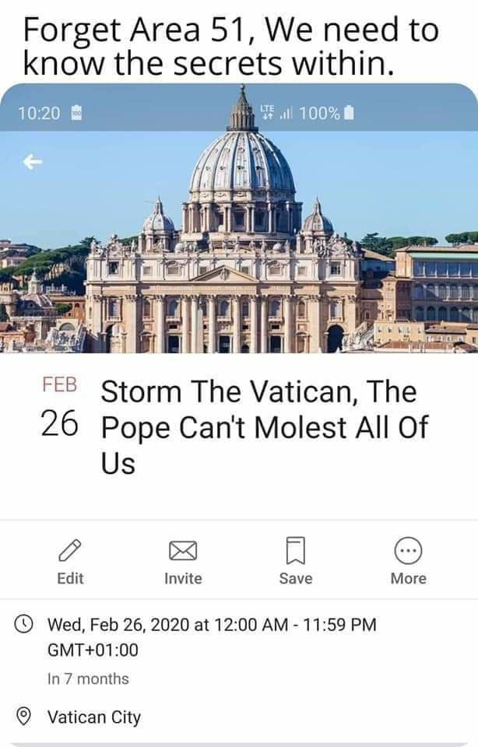Click the clock icon beside event time
The height and width of the screenshot is (747, 478).
click(26, 624)
